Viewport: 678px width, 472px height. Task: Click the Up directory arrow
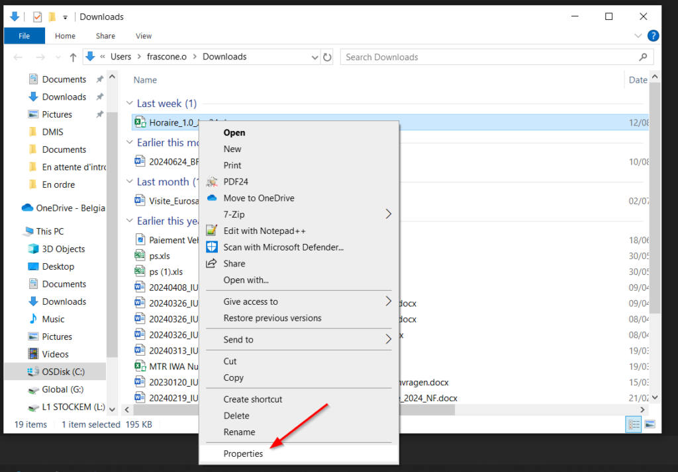pos(73,57)
